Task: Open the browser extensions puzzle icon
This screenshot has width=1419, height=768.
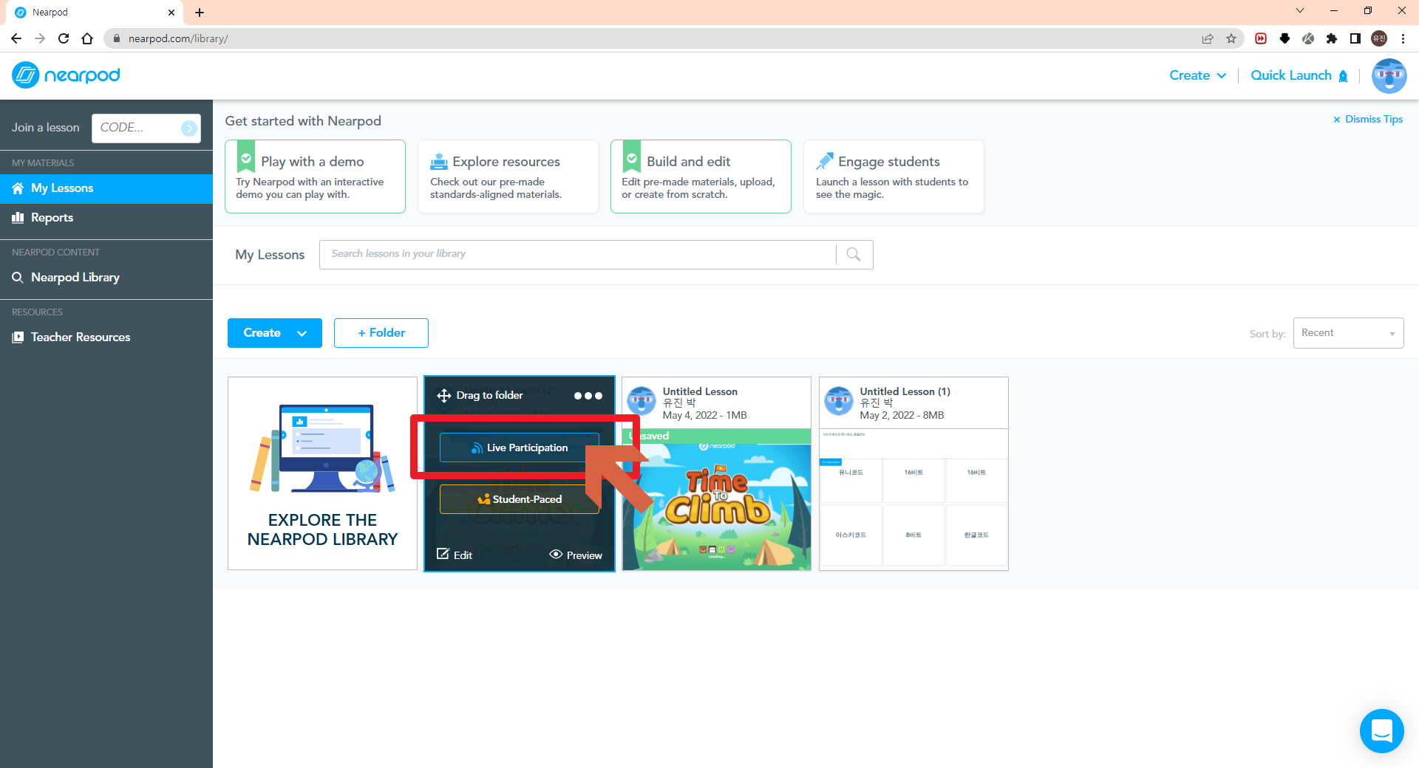Action: click(1332, 38)
